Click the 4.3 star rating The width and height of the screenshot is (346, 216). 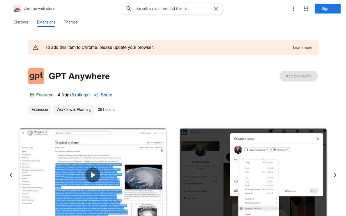point(63,95)
